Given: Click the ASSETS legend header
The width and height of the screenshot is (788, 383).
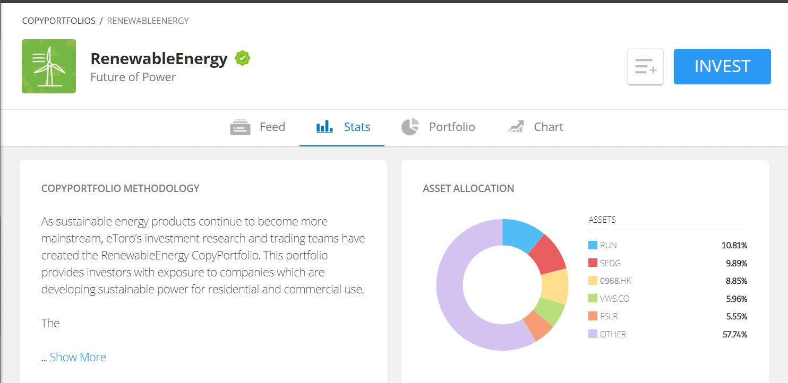Looking at the screenshot, I should tap(602, 220).
